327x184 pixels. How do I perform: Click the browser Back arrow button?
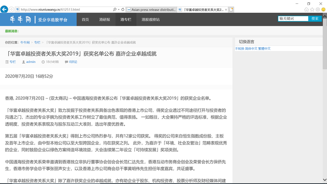coord(4,9)
